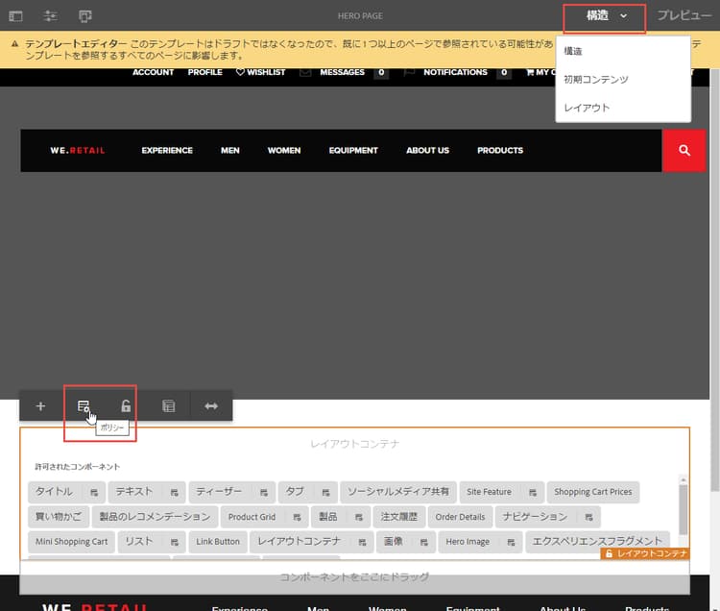Select the Shopping Cart Prices chip
720x611 pixels.
click(x=593, y=492)
